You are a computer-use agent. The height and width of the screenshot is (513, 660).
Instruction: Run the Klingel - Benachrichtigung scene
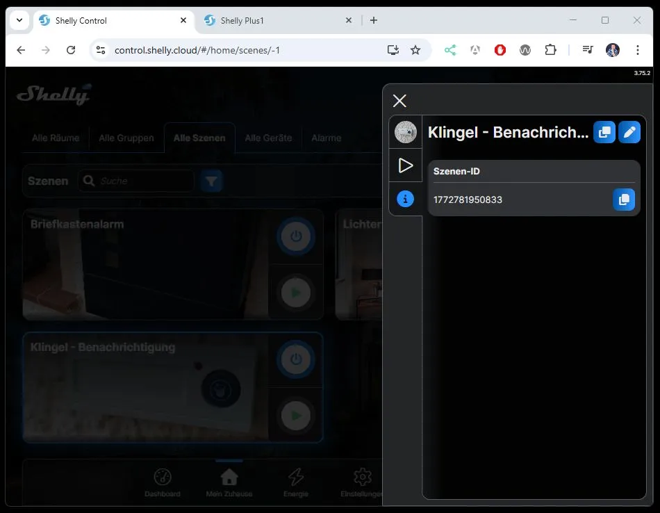pos(296,416)
